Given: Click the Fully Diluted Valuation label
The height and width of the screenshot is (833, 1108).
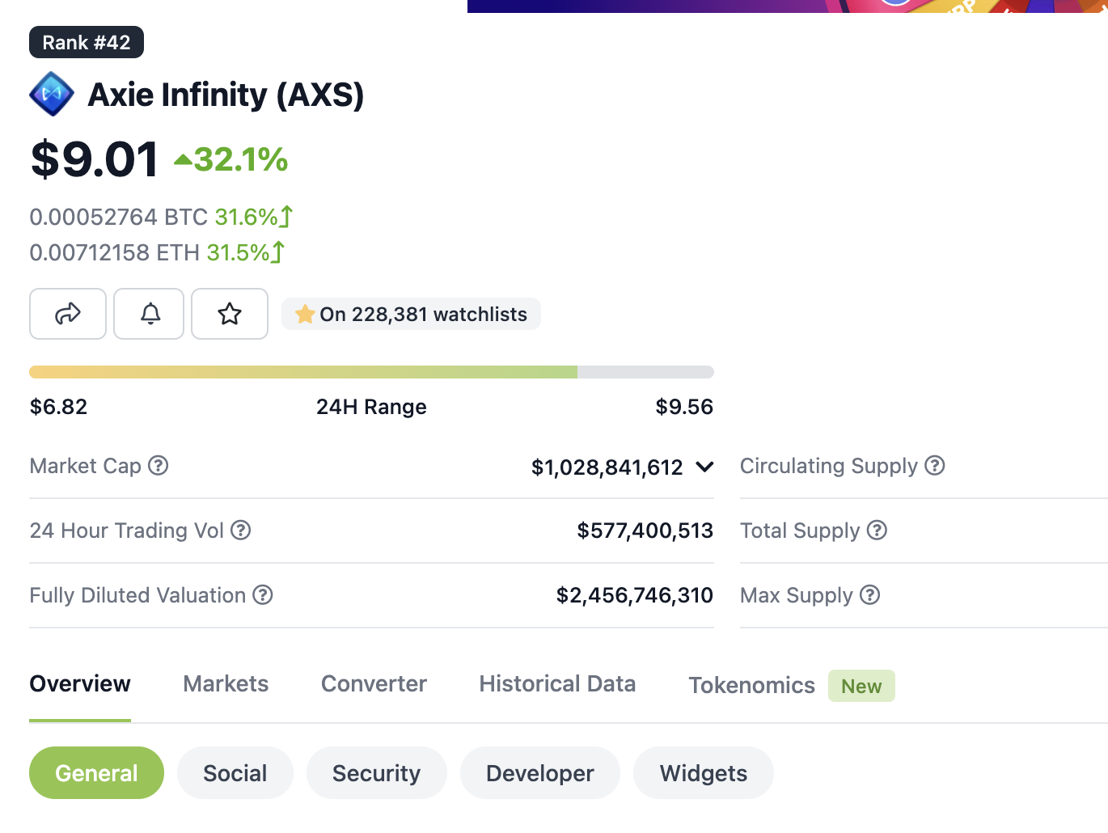Looking at the screenshot, I should [137, 595].
